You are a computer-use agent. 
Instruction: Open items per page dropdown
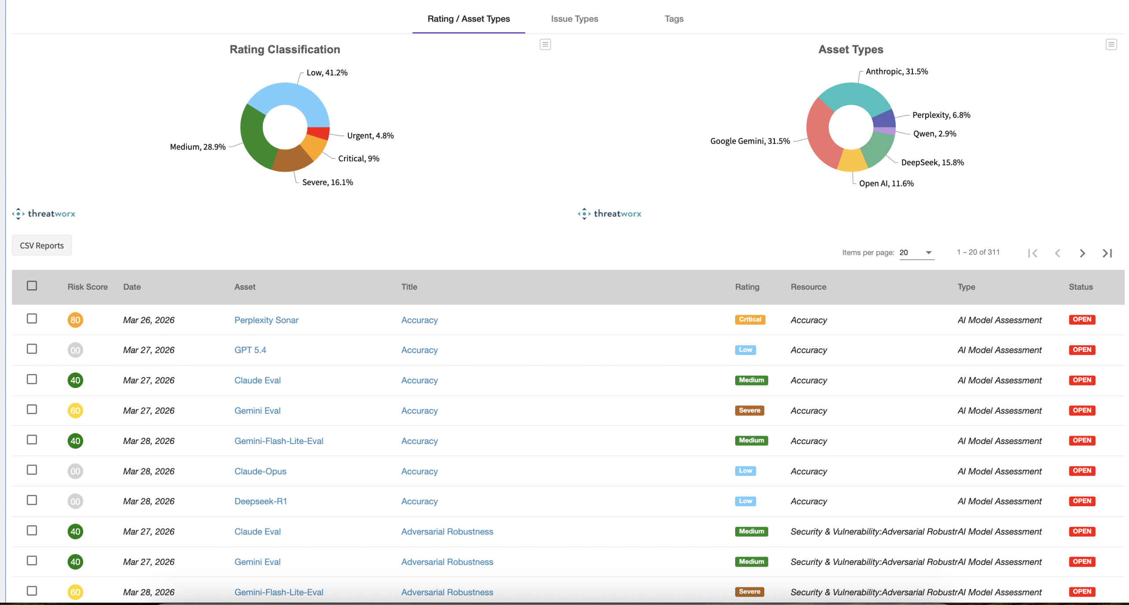pos(916,253)
